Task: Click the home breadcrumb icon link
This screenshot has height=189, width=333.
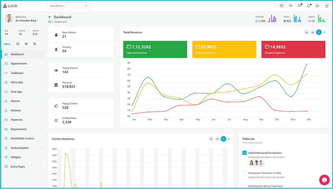Action: point(50,22)
